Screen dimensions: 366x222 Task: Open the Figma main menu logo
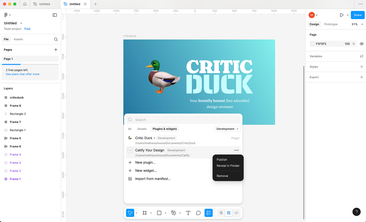6,15
